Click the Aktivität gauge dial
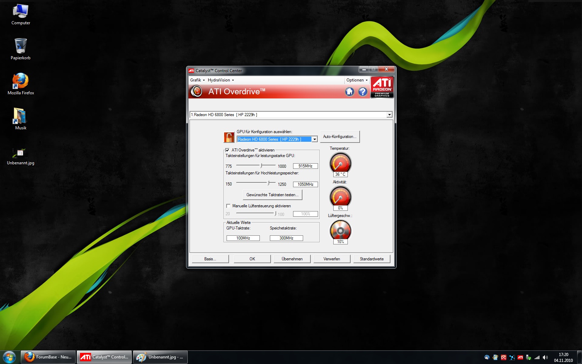 tap(340, 197)
